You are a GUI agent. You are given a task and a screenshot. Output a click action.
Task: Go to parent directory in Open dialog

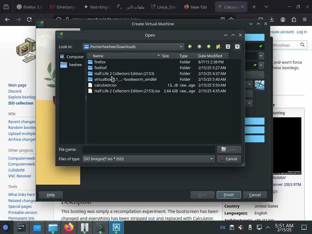pos(209,47)
